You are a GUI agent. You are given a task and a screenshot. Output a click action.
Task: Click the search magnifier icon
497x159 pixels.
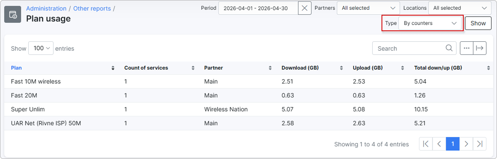449,48
